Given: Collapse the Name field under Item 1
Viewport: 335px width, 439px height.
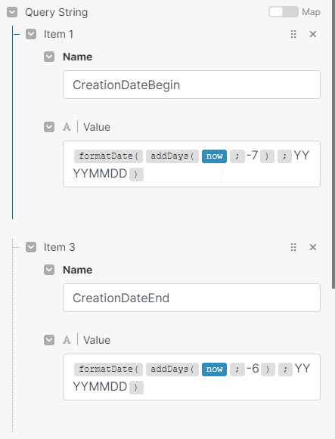Looking at the screenshot, I should coord(49,57).
